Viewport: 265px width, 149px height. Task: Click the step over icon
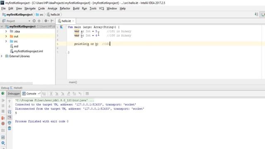51,94
